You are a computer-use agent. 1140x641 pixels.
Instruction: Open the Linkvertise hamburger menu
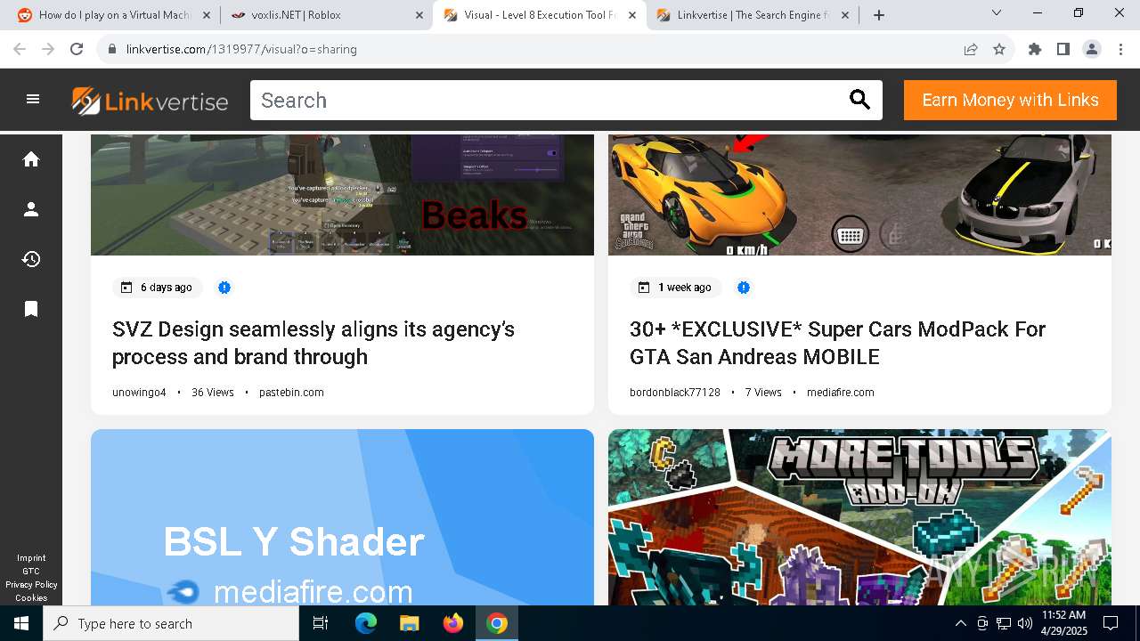33,100
